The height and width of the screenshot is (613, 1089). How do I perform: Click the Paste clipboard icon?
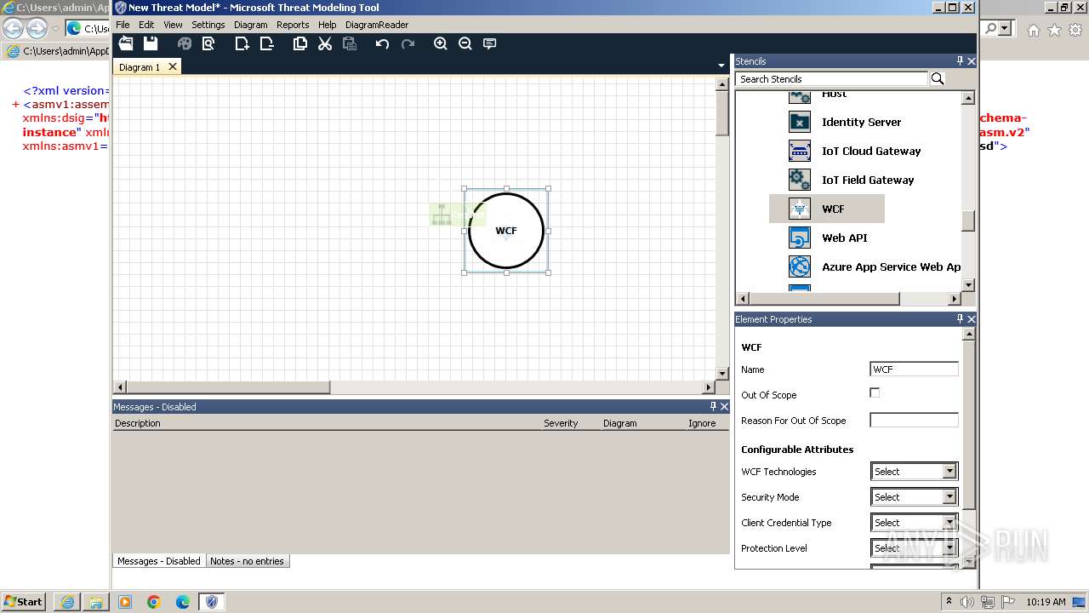pyautogui.click(x=349, y=43)
